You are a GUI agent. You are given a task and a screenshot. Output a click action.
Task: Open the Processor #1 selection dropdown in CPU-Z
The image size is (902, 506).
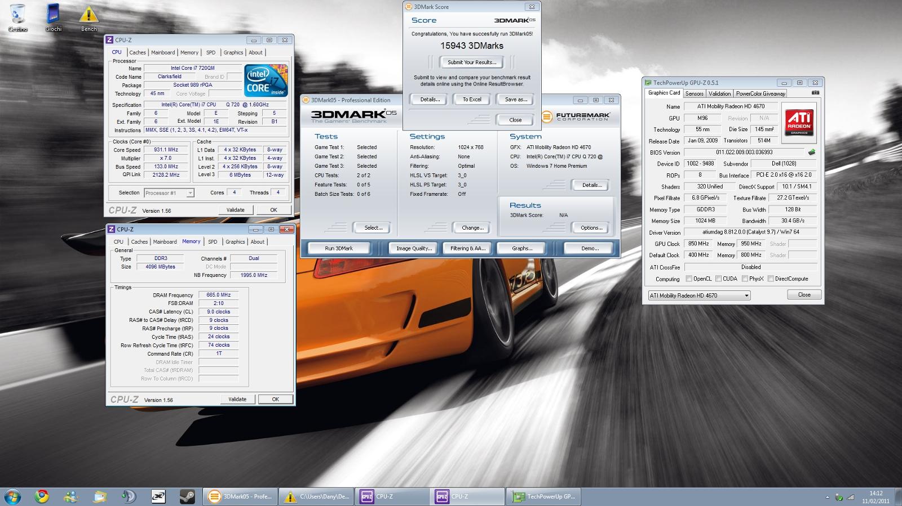tap(169, 193)
